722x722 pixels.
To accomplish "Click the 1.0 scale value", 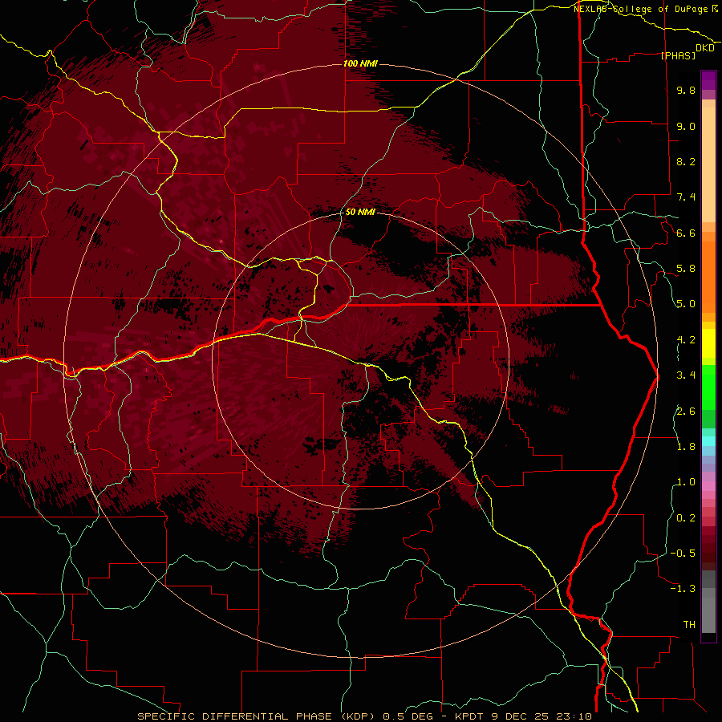I will (686, 482).
